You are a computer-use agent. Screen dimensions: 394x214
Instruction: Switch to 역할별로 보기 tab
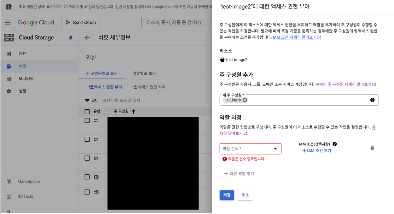coord(144,73)
